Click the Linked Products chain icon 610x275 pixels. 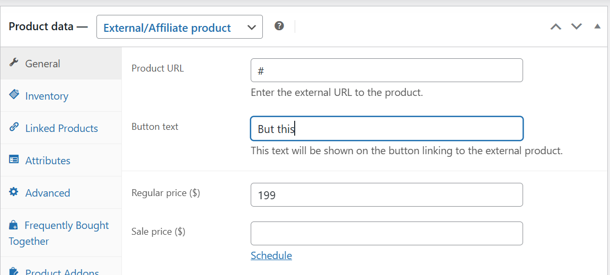(14, 127)
